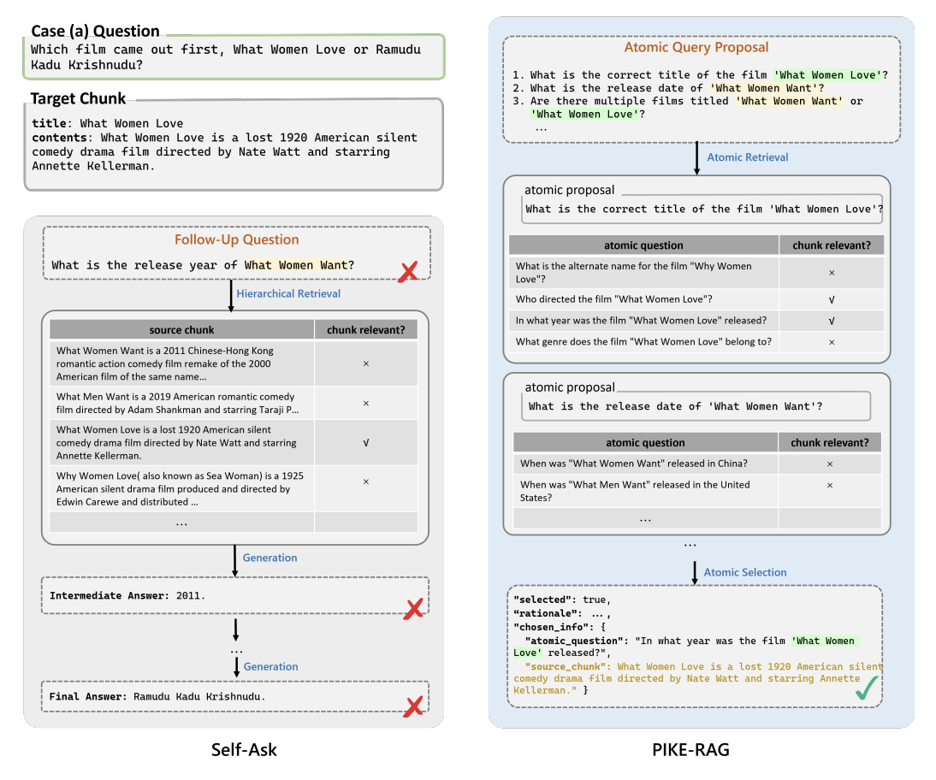Screen dimensions: 936x780
Task: Select 'When was "What Women Want" released in China?' row
Action: [x=697, y=464]
